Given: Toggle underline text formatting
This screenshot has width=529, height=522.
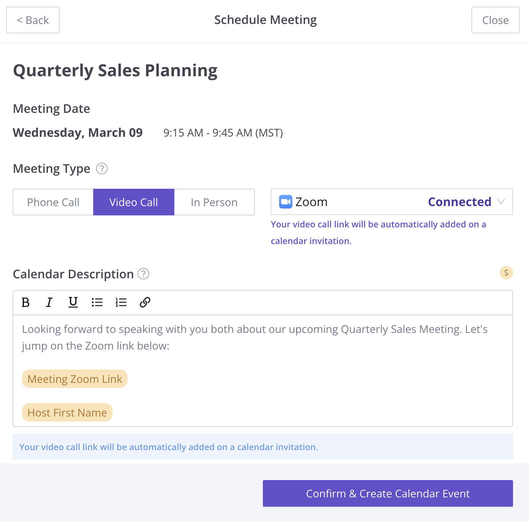Looking at the screenshot, I should (73, 302).
